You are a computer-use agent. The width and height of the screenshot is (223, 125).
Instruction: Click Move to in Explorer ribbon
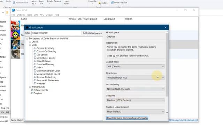[34, 2]
